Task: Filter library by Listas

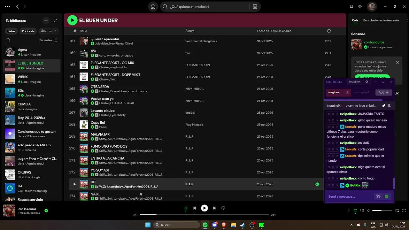Action: pyautogui.click(x=12, y=31)
